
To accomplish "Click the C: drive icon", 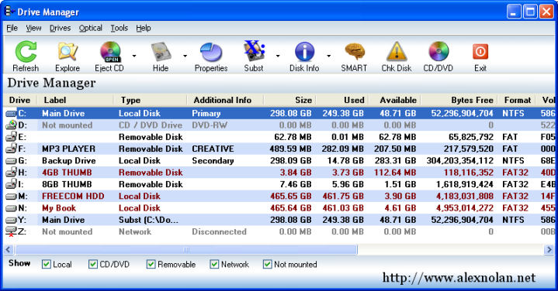I will pyautogui.click(x=11, y=114).
